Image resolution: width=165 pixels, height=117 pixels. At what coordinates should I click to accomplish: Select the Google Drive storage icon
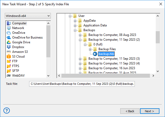click(9, 42)
